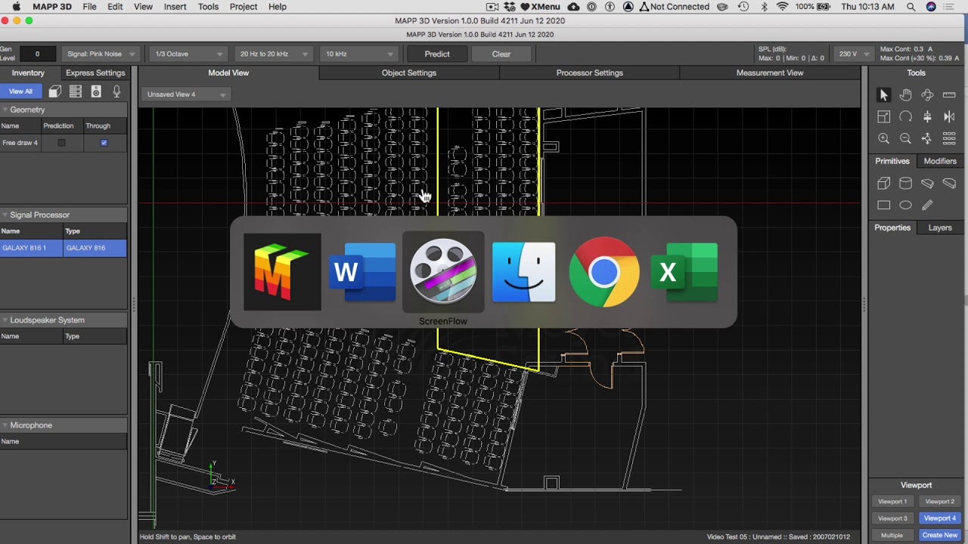The height and width of the screenshot is (544, 968).
Task: Switch to the Modifiers tab
Action: (940, 161)
